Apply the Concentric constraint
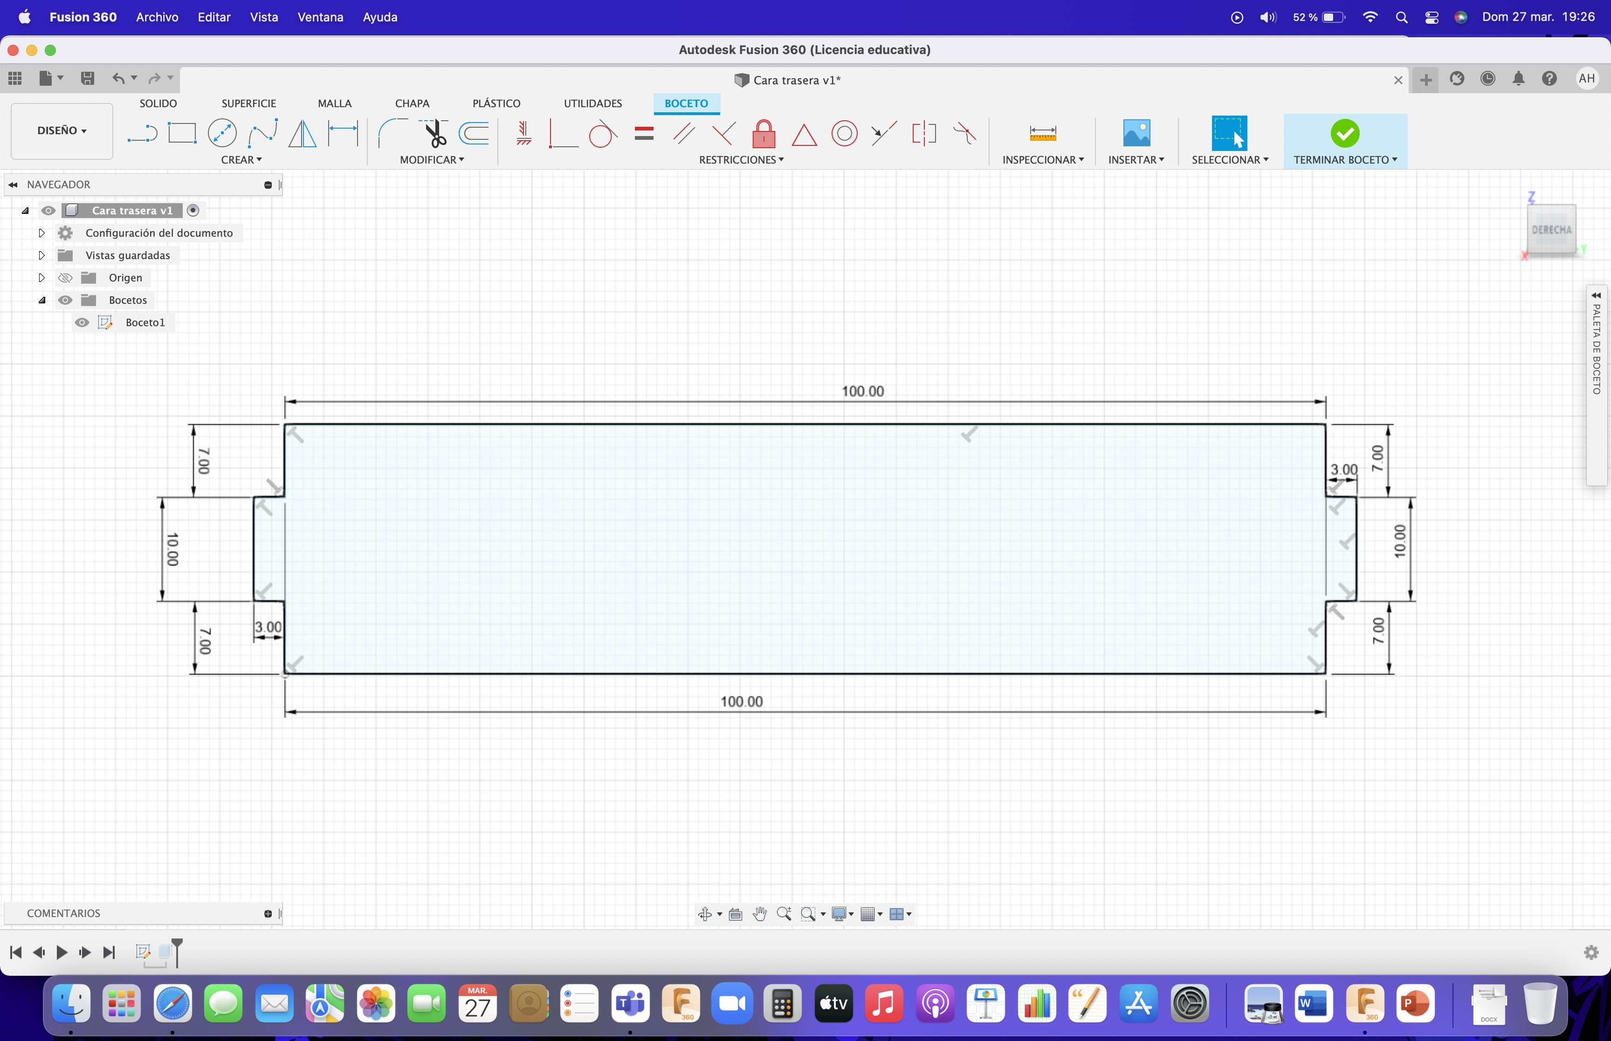1611x1041 pixels. [x=844, y=133]
